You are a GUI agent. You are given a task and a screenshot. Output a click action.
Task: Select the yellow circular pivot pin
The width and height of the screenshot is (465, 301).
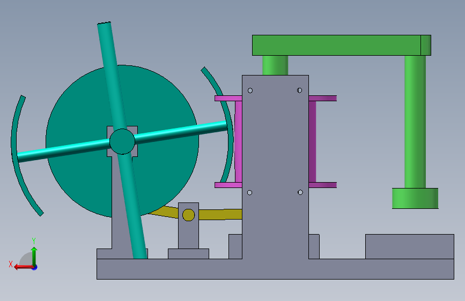(x=188, y=215)
